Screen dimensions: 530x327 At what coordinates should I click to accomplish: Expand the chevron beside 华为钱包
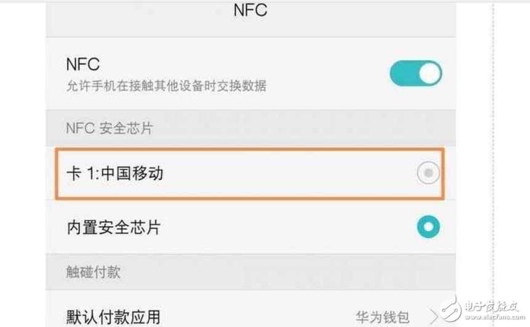click(435, 317)
